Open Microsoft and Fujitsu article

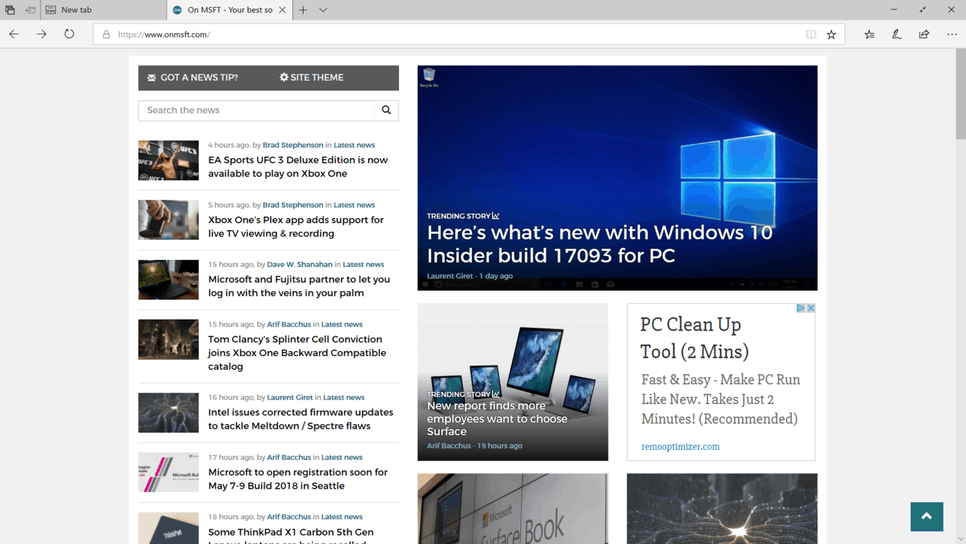pos(299,286)
